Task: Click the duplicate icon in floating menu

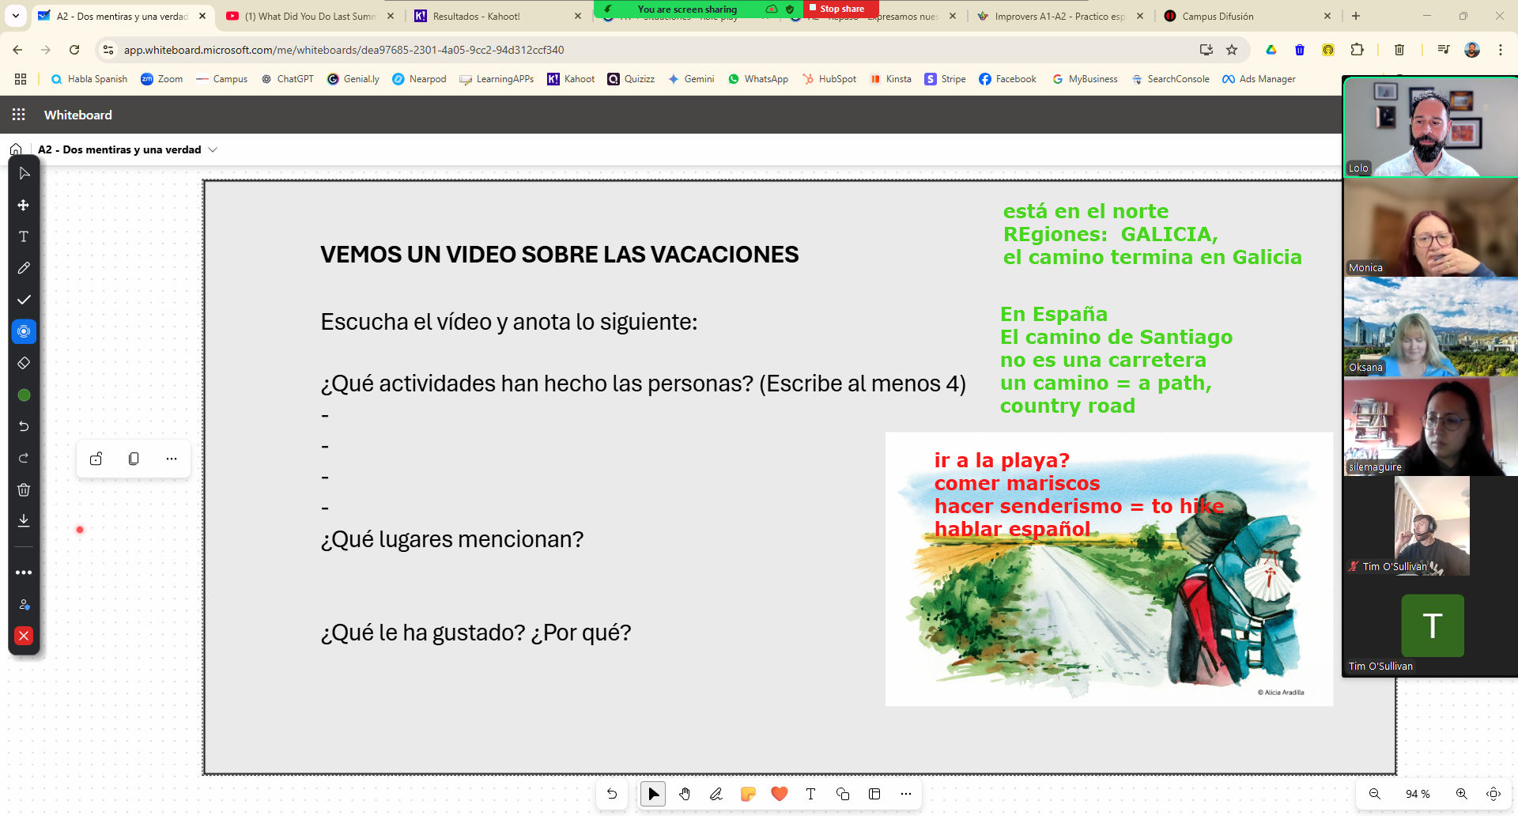Action: 134,459
